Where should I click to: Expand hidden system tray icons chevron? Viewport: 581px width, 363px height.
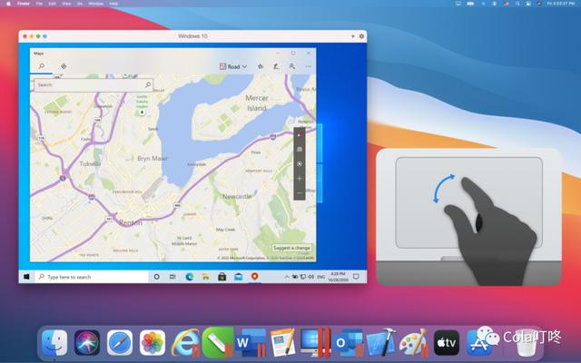click(x=287, y=277)
